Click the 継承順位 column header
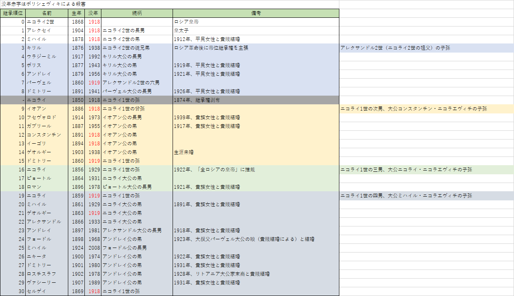514x296 pixels. pos(13,13)
